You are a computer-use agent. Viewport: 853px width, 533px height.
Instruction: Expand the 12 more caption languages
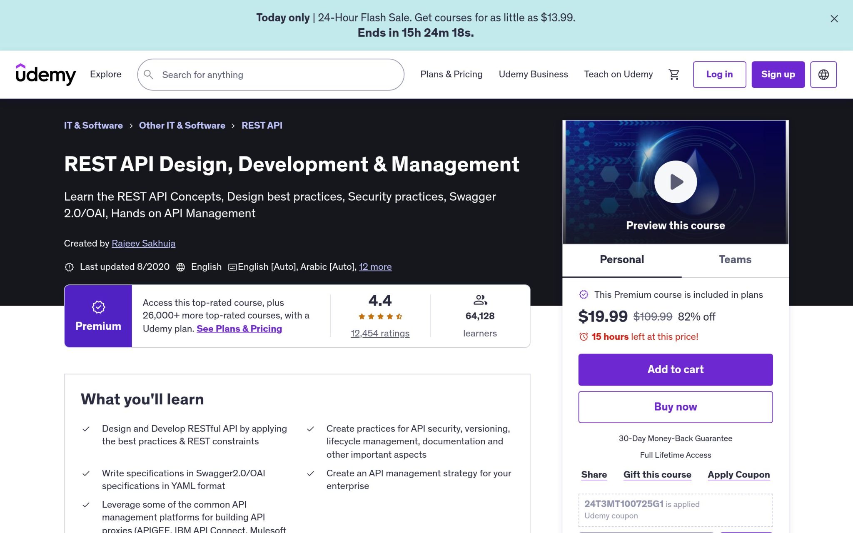click(x=375, y=266)
